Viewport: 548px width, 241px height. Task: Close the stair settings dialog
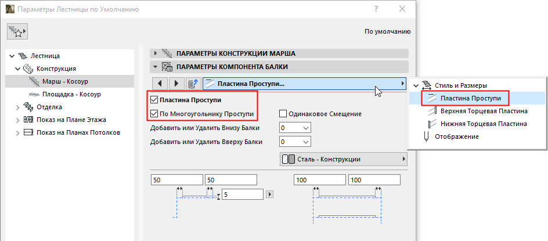pos(402,9)
